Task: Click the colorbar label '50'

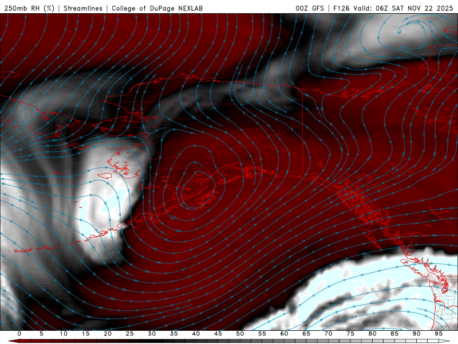Action: coord(240,334)
